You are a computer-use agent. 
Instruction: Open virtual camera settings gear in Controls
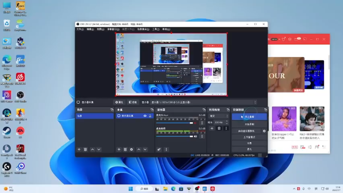pos(264,131)
